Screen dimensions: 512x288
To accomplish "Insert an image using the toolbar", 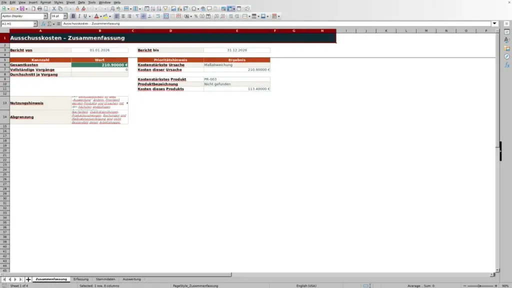I will [x=173, y=9].
